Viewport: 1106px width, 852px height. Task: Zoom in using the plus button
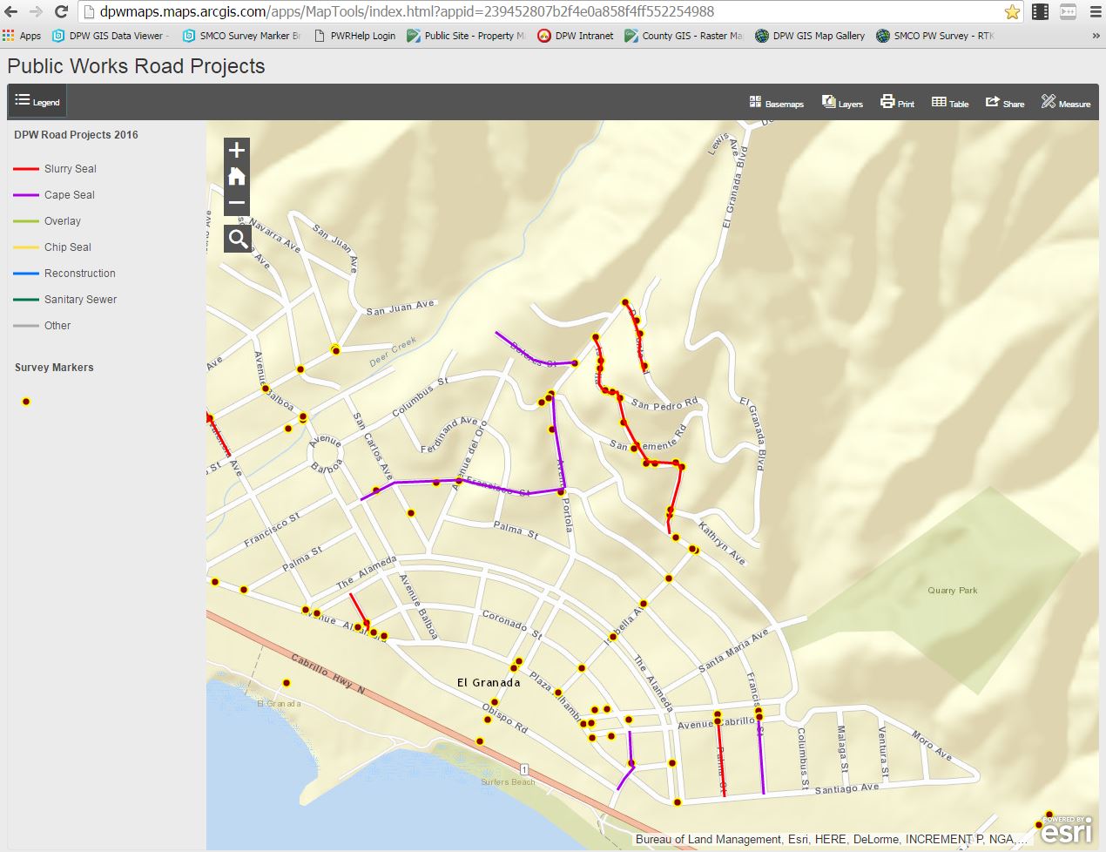236,149
